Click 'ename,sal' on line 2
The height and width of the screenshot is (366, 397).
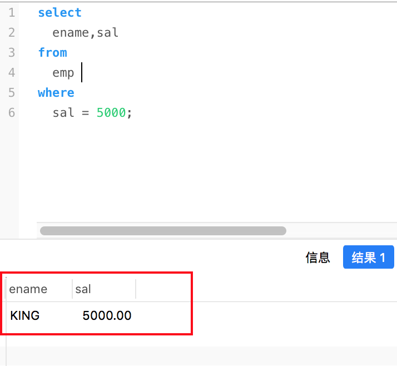point(85,33)
